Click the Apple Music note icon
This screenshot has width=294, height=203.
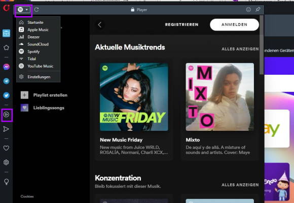click(x=21, y=29)
